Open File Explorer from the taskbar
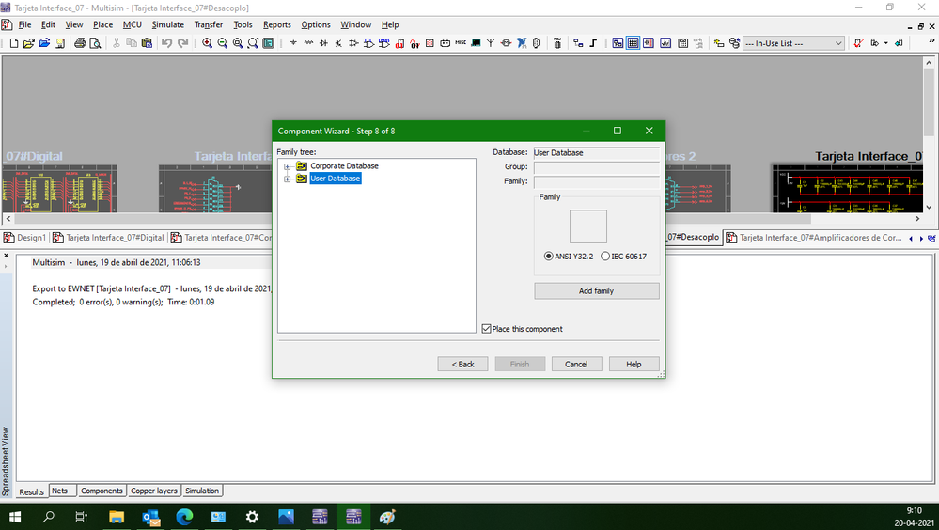This screenshot has height=530, width=939. [117, 517]
